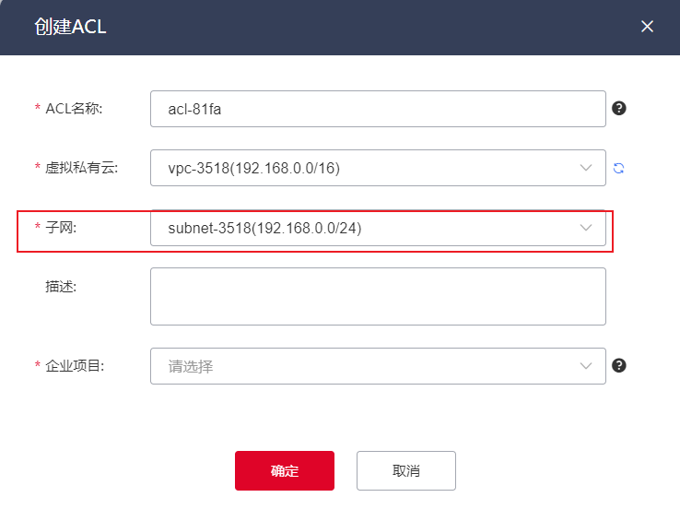The height and width of the screenshot is (521, 680).
Task: Expand the 虚拟私有云 dropdown arrow
Action: [586, 168]
